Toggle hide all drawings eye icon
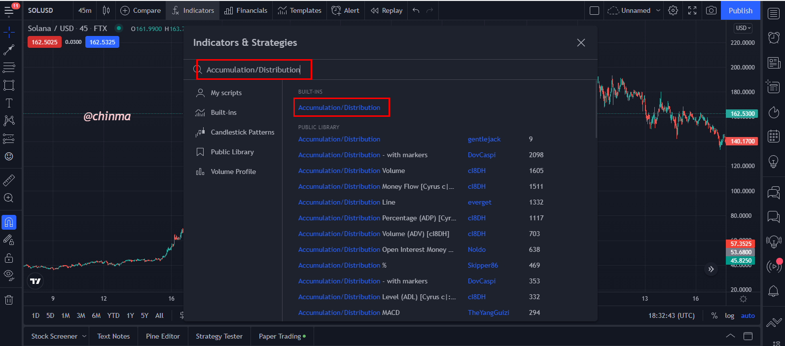Image resolution: width=785 pixels, height=346 pixels. (x=9, y=276)
